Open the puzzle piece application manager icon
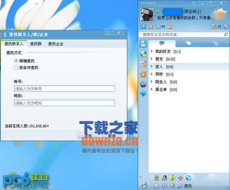 pos(156,186)
